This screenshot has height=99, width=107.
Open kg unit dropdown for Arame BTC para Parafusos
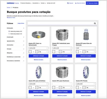click(67, 88)
